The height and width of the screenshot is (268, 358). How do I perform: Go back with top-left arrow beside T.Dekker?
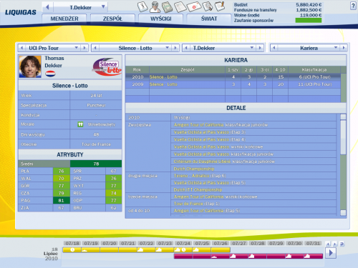coord(47,7)
